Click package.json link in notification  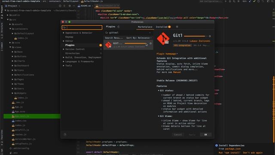(233, 149)
